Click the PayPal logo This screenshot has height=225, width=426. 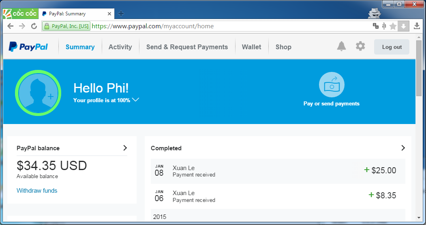point(28,46)
